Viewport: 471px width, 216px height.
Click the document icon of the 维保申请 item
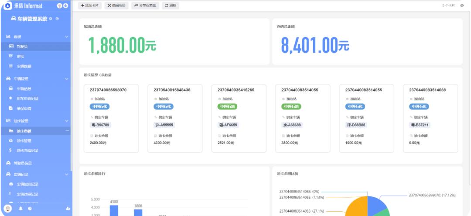[11, 108]
